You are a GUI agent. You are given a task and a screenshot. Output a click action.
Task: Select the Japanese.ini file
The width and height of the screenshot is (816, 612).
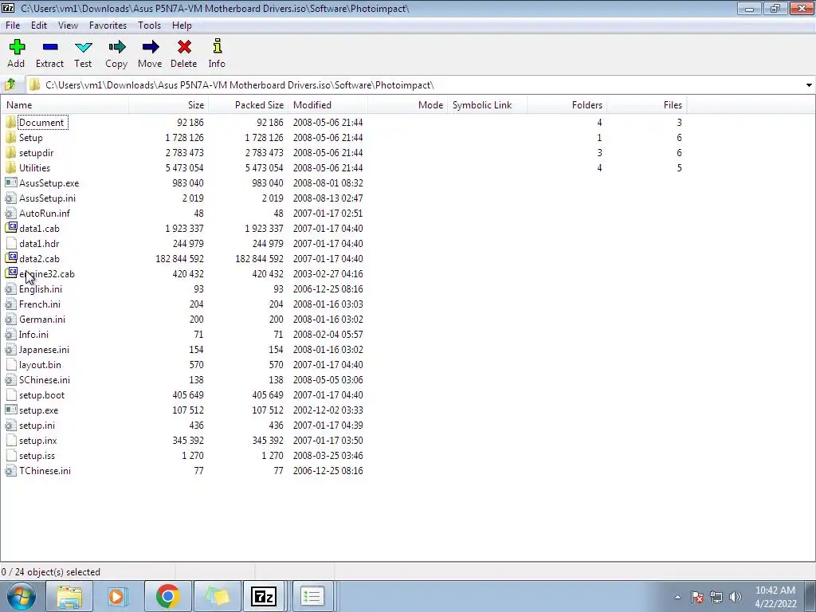[x=45, y=349]
